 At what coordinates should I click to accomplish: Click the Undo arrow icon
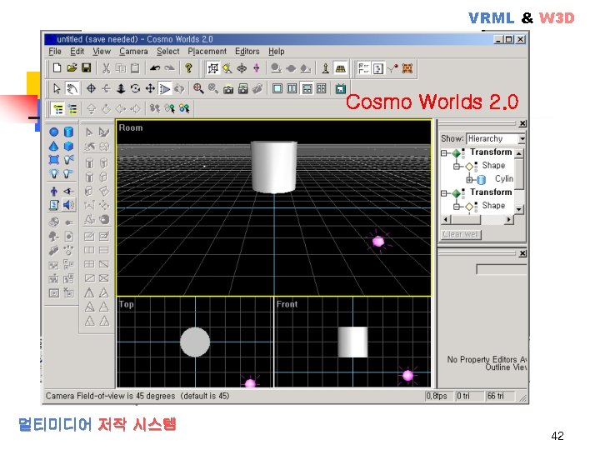[155, 68]
